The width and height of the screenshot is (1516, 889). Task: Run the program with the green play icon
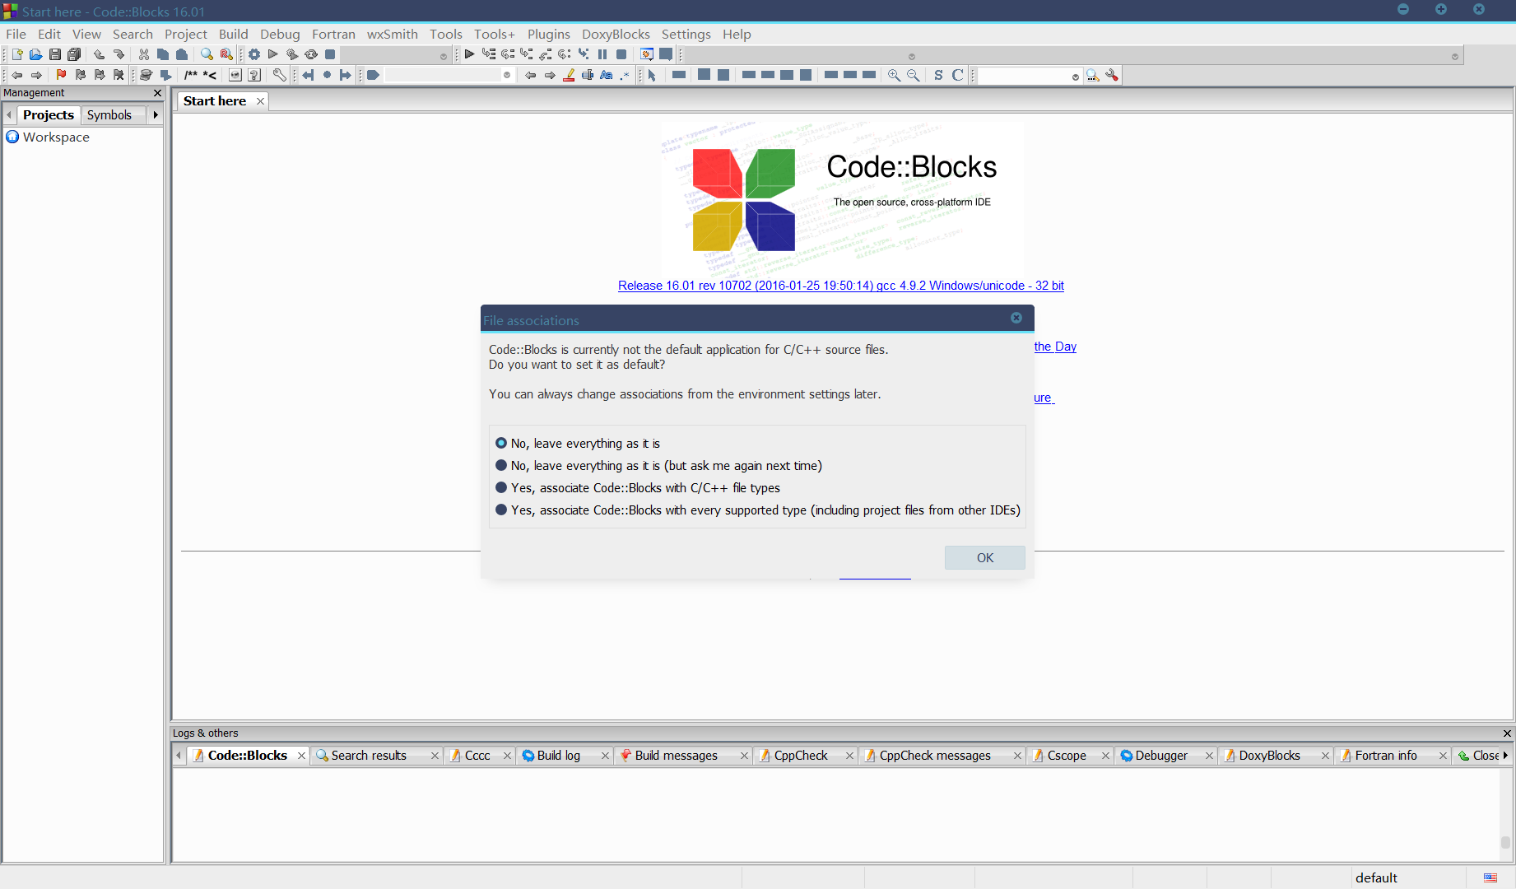[273, 54]
